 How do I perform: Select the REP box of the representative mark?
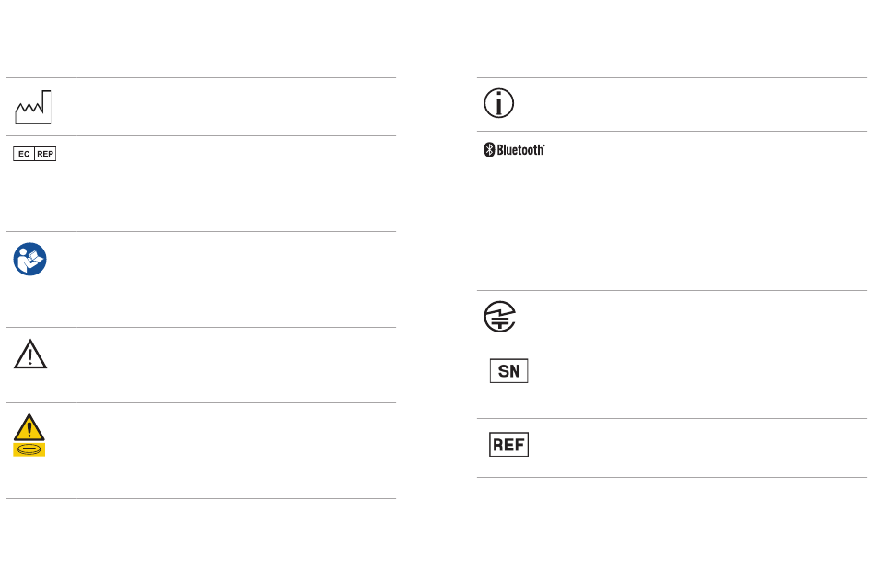coord(45,154)
